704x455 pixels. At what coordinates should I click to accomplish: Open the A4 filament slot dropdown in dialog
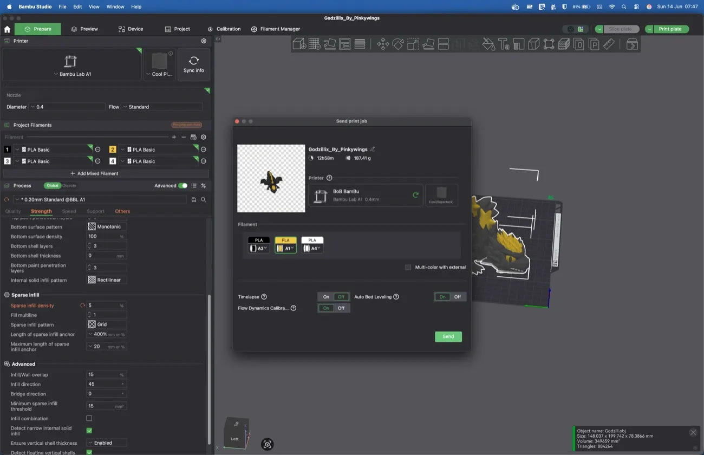[312, 249]
